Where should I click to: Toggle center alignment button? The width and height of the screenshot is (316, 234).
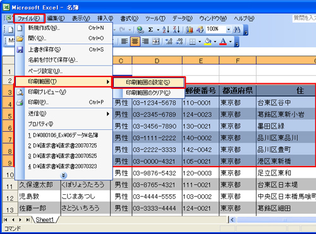point(135,42)
